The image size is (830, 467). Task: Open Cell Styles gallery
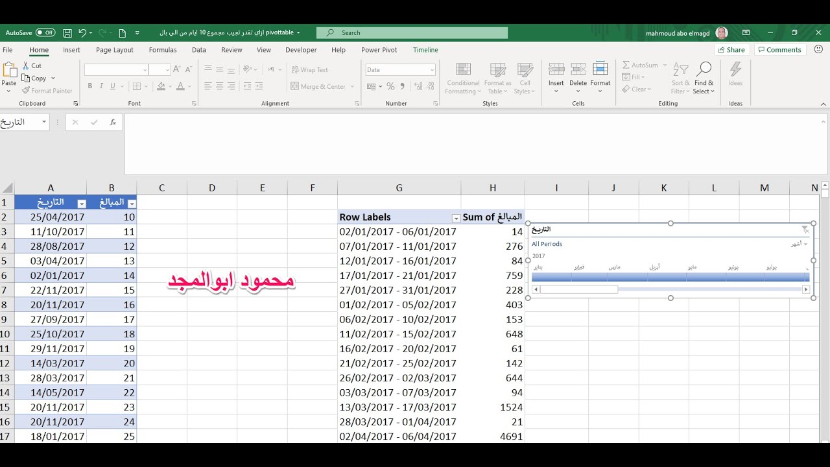tap(525, 78)
